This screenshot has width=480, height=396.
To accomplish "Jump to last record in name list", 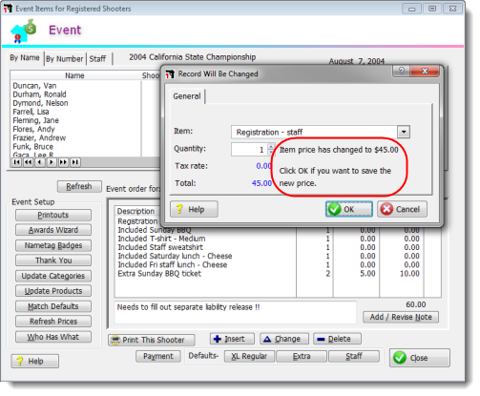I will [x=74, y=162].
